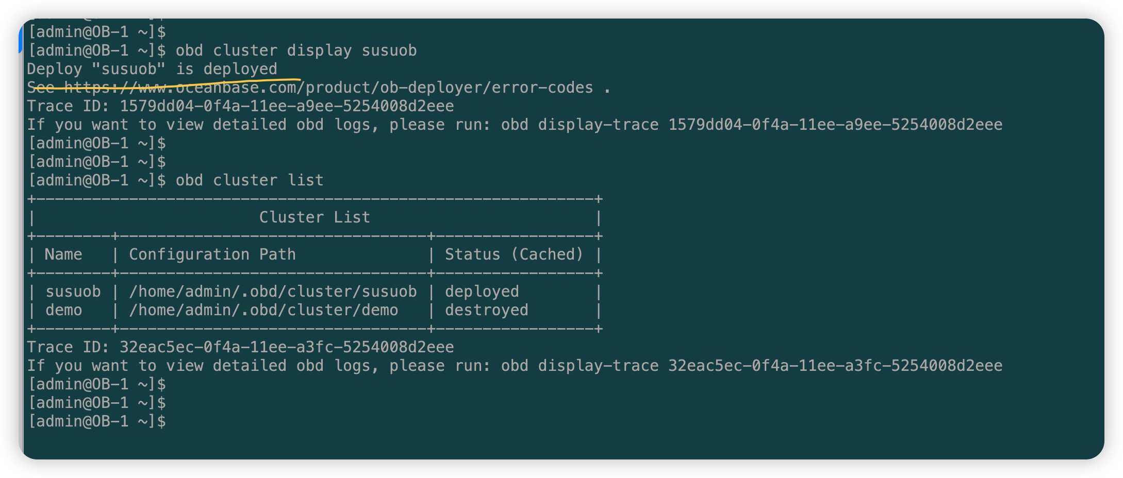Click the 'deployed' status cell
1123x478 pixels.
[482, 292]
